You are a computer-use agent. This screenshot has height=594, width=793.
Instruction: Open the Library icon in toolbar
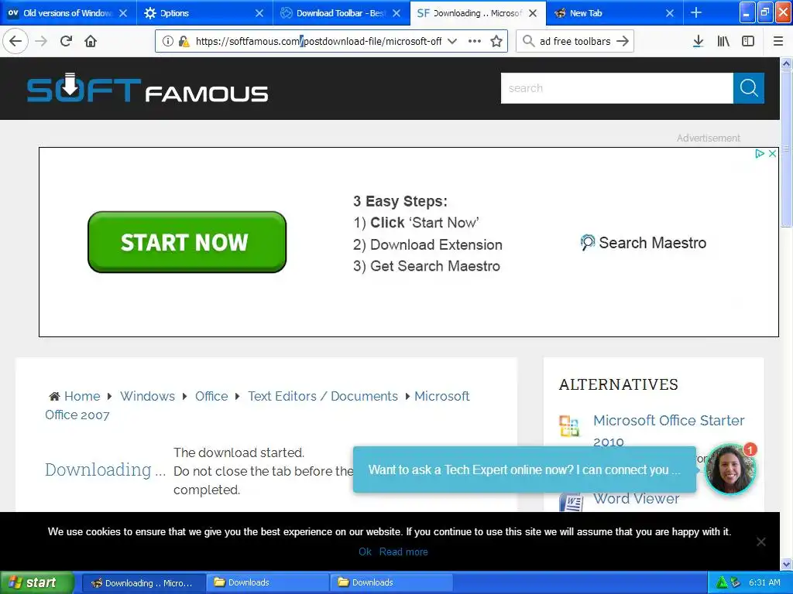(x=723, y=41)
